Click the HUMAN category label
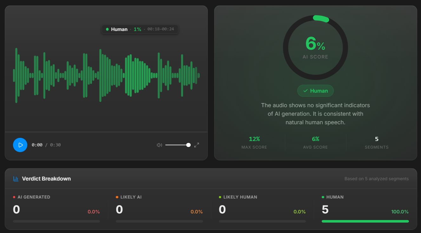Image resolution: width=421 pixels, height=233 pixels. [x=335, y=197]
